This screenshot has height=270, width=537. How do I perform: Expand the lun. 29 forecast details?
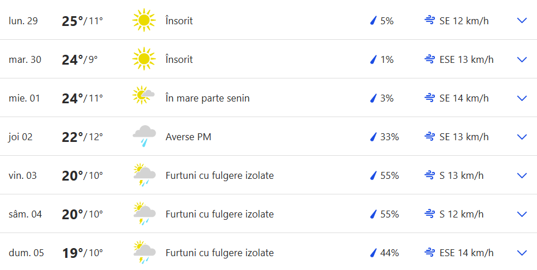click(522, 21)
